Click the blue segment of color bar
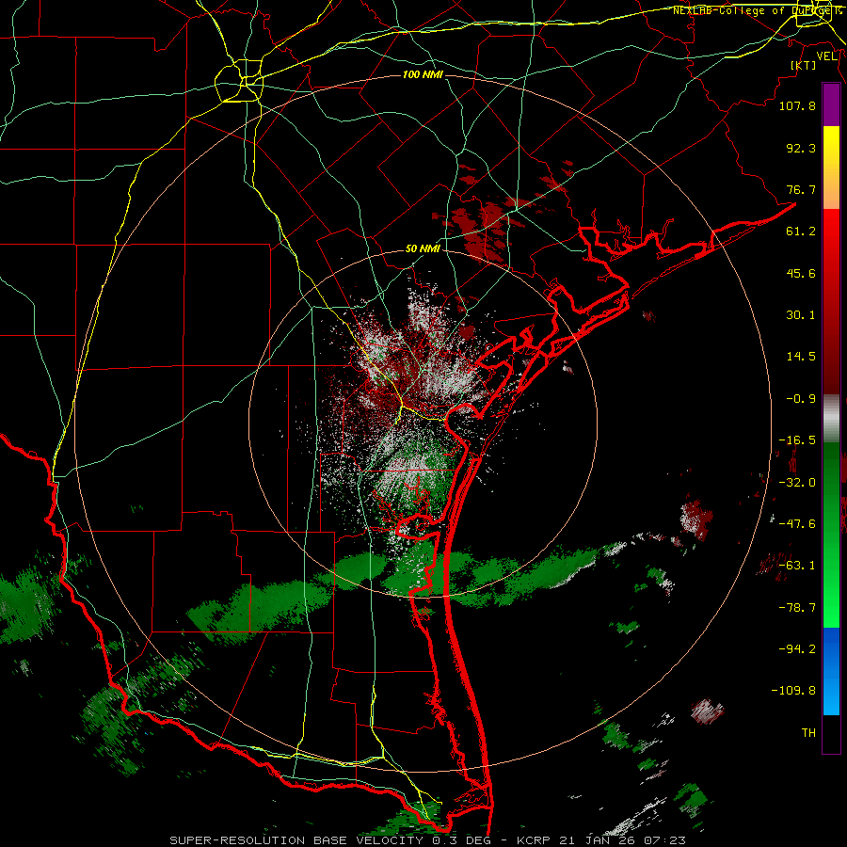 coord(831,671)
